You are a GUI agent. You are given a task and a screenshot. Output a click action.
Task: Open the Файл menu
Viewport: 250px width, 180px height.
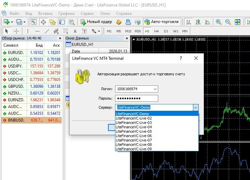[14, 14]
